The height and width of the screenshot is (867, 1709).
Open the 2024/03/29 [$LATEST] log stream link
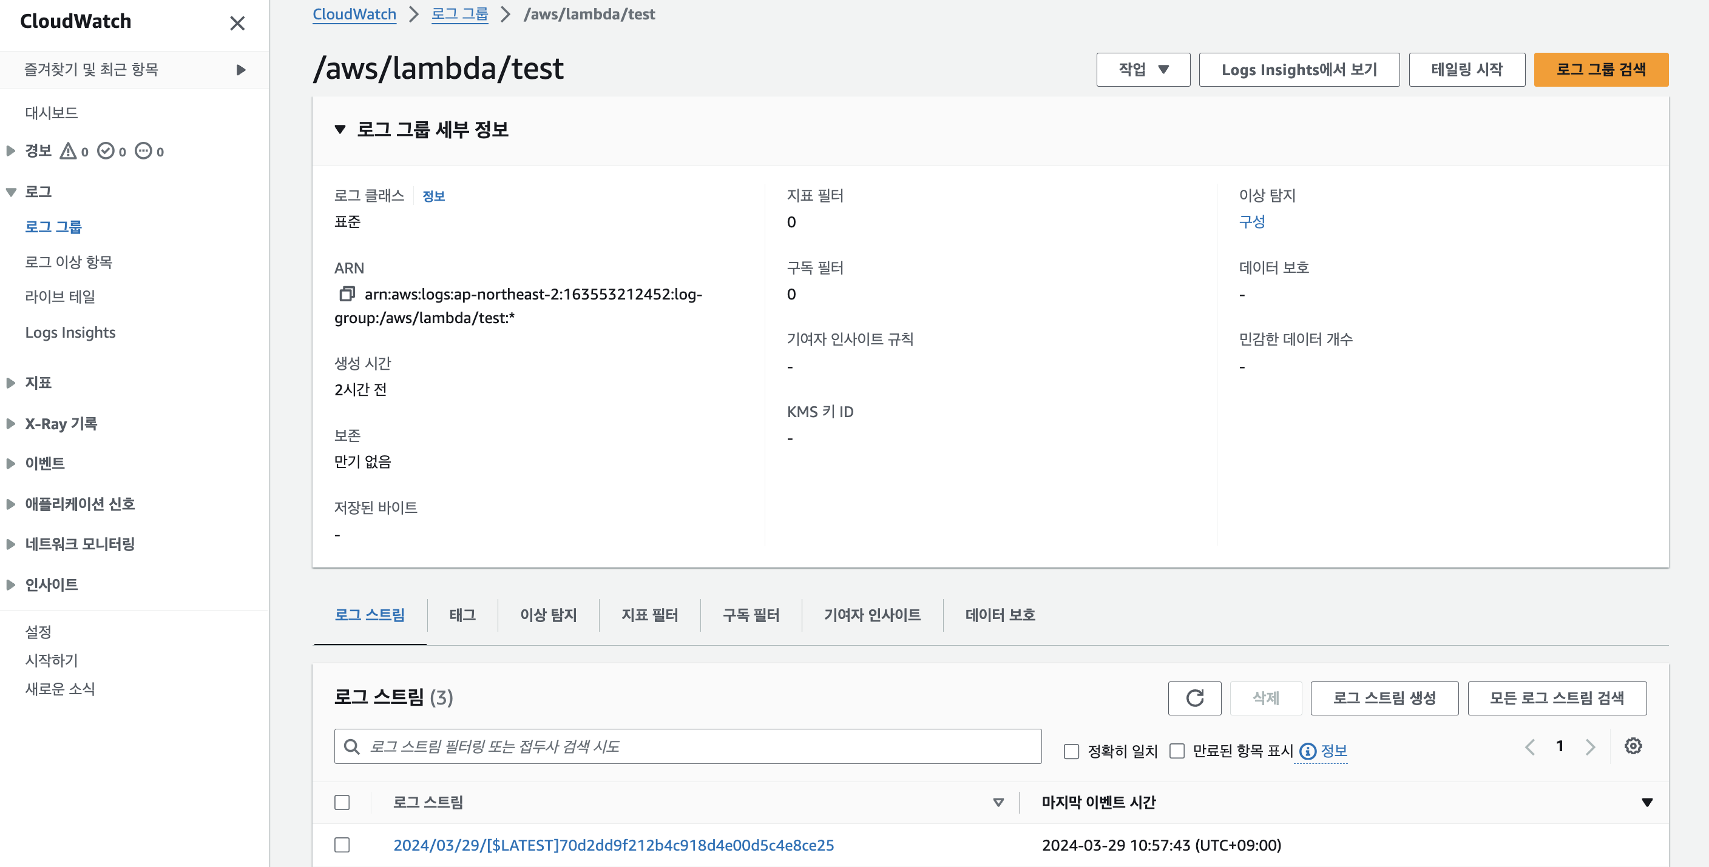[x=613, y=845]
